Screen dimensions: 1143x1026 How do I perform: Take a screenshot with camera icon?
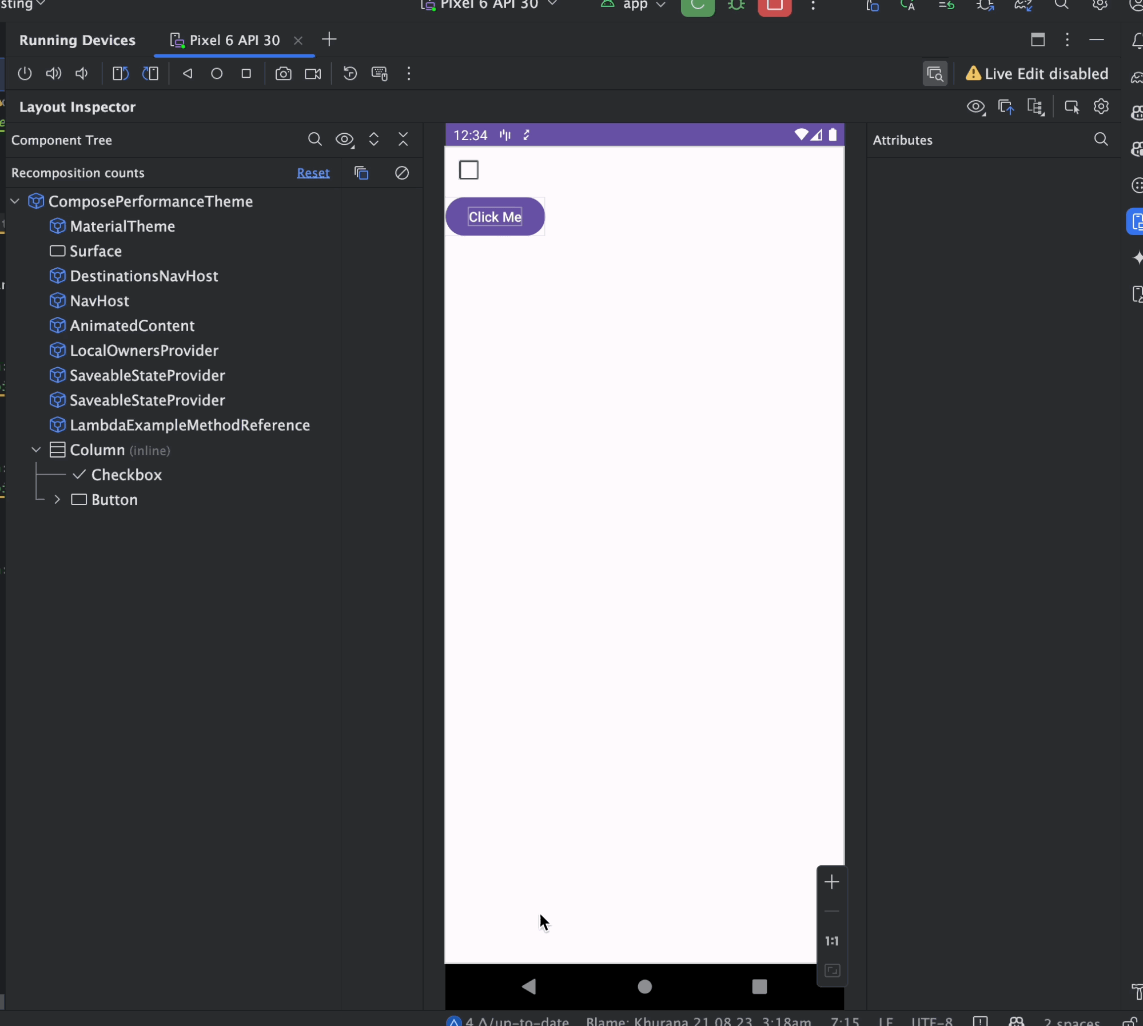tap(283, 74)
